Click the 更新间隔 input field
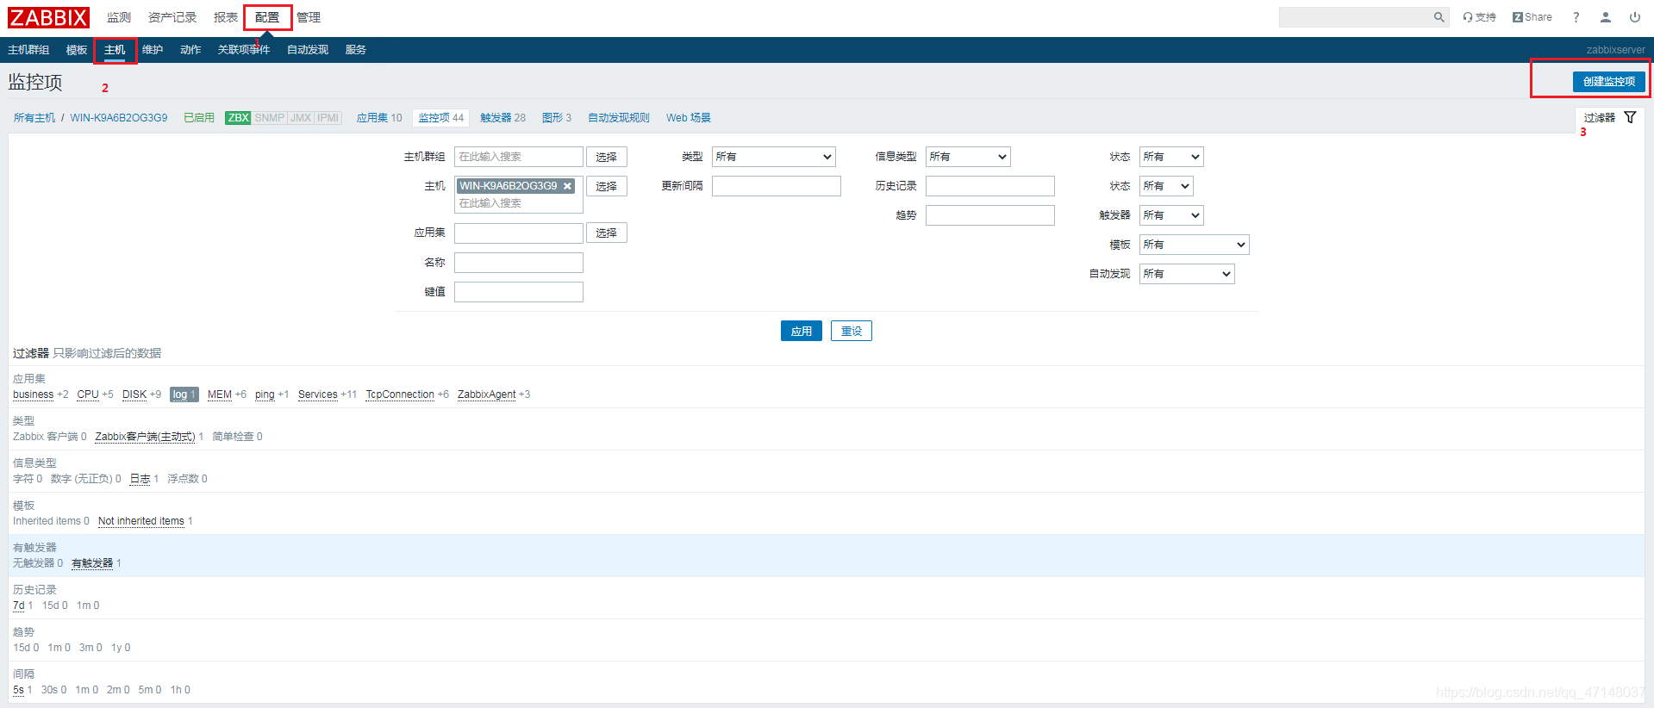This screenshot has height=708, width=1654. pos(777,186)
